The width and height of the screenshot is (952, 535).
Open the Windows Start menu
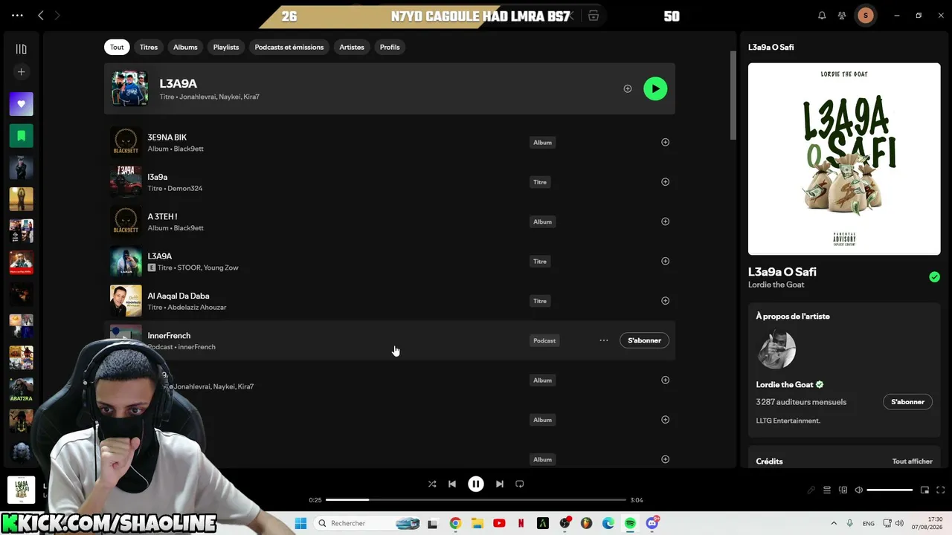pyautogui.click(x=300, y=523)
